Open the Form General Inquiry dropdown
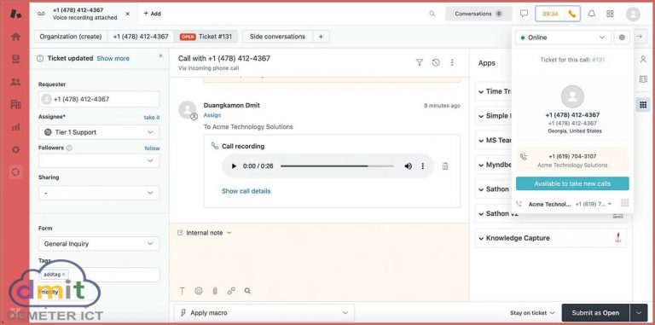 click(x=99, y=244)
